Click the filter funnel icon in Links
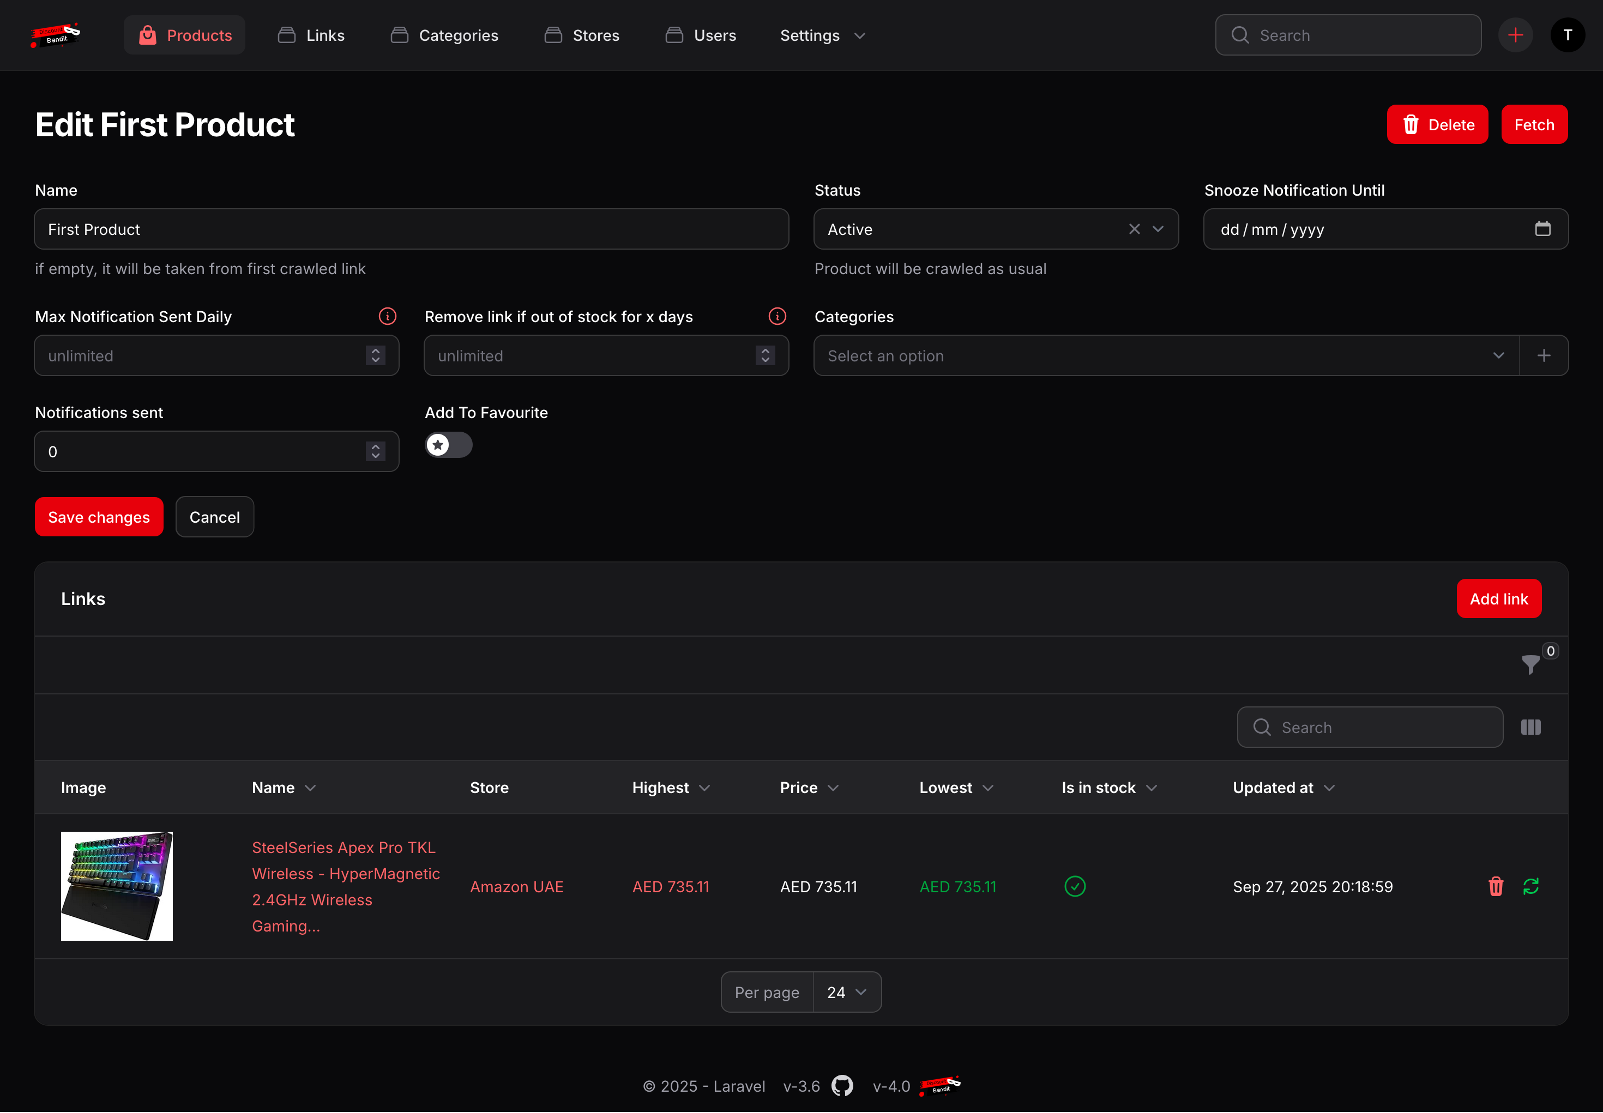The width and height of the screenshot is (1603, 1113). point(1530,664)
